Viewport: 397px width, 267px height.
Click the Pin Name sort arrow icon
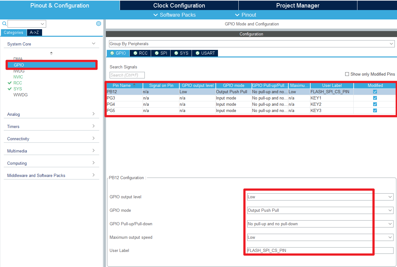[x=134, y=85]
